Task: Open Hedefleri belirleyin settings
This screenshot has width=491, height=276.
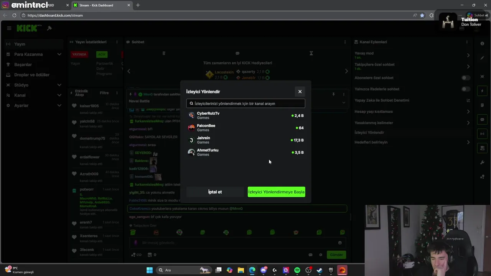Action: tap(412, 142)
